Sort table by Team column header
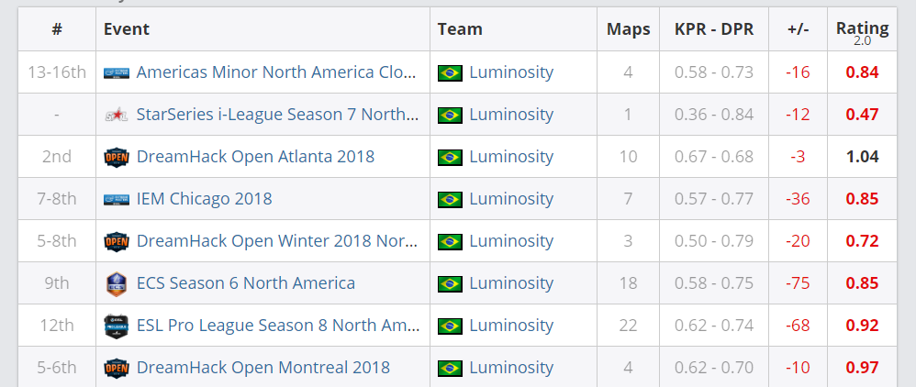Screen dimensions: 916x387 tap(460, 29)
